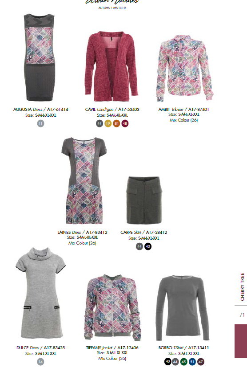Choose grey swatch 14 under DULCE
This screenshot has width=247, height=376.
pos(40,362)
